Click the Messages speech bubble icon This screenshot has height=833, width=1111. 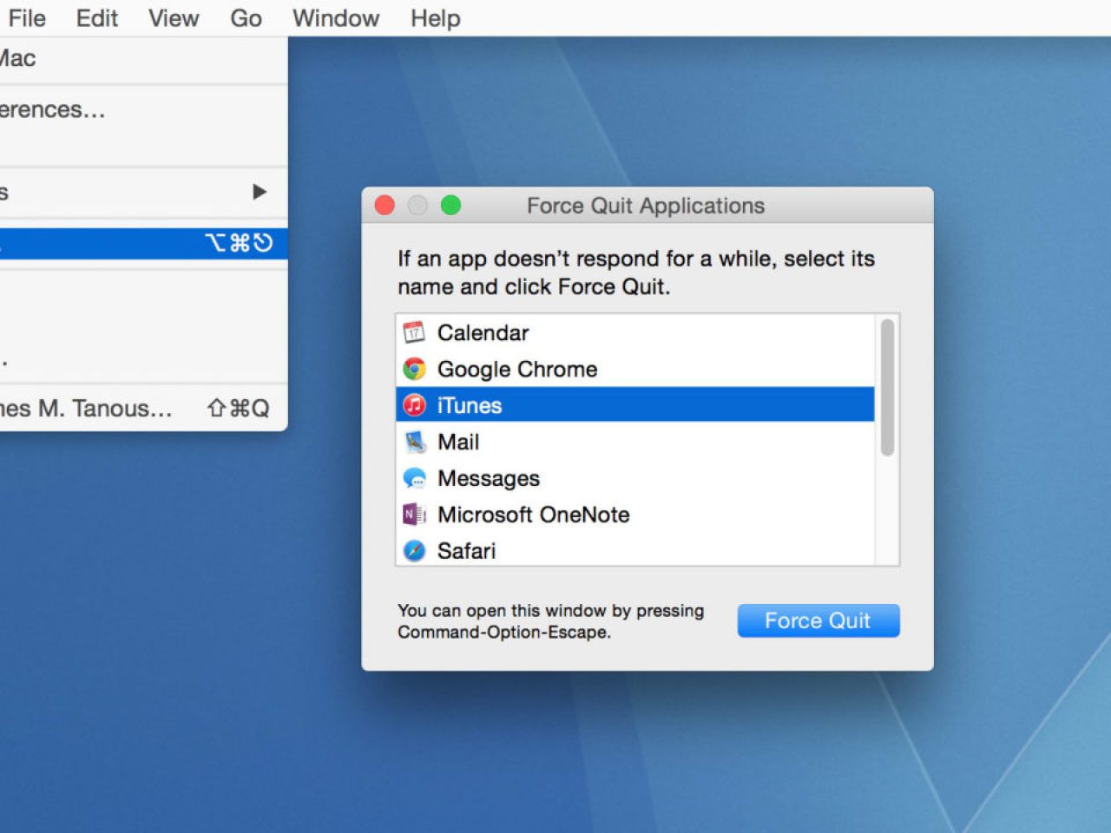414,478
